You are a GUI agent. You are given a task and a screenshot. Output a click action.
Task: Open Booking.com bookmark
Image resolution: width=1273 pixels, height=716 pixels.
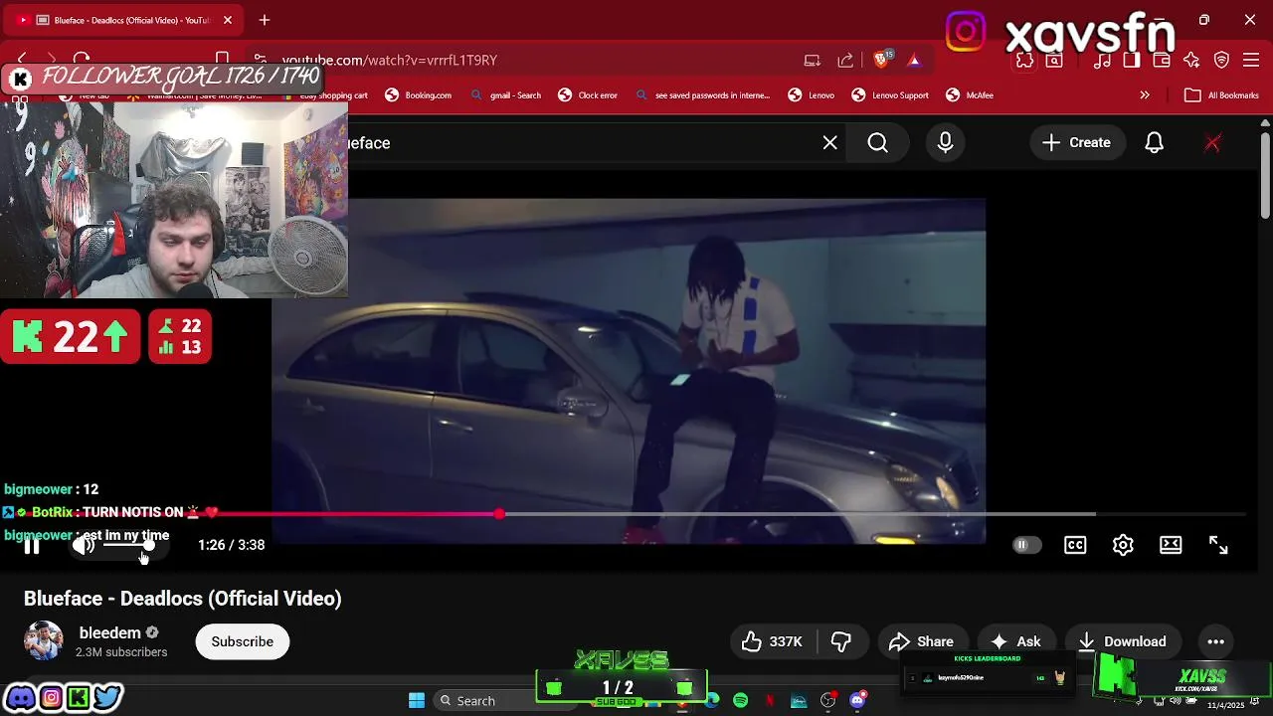[419, 95]
